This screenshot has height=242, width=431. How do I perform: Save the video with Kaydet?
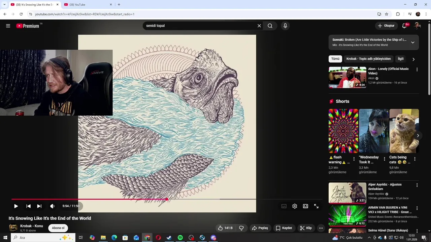pos(284,228)
